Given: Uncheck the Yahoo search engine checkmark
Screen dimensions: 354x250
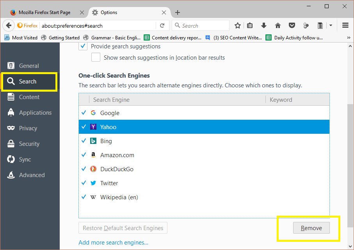Looking at the screenshot, I should click(84, 127).
